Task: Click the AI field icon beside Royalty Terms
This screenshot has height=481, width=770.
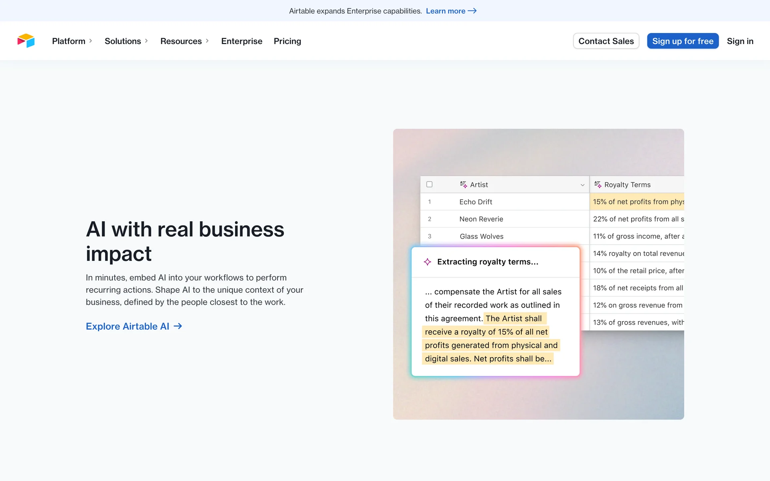Action: pyautogui.click(x=598, y=184)
